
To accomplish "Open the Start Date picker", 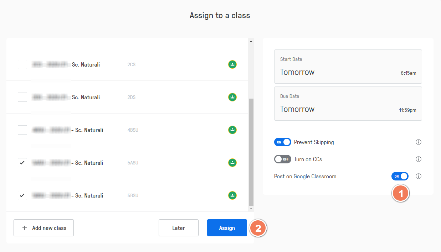I will (348, 67).
